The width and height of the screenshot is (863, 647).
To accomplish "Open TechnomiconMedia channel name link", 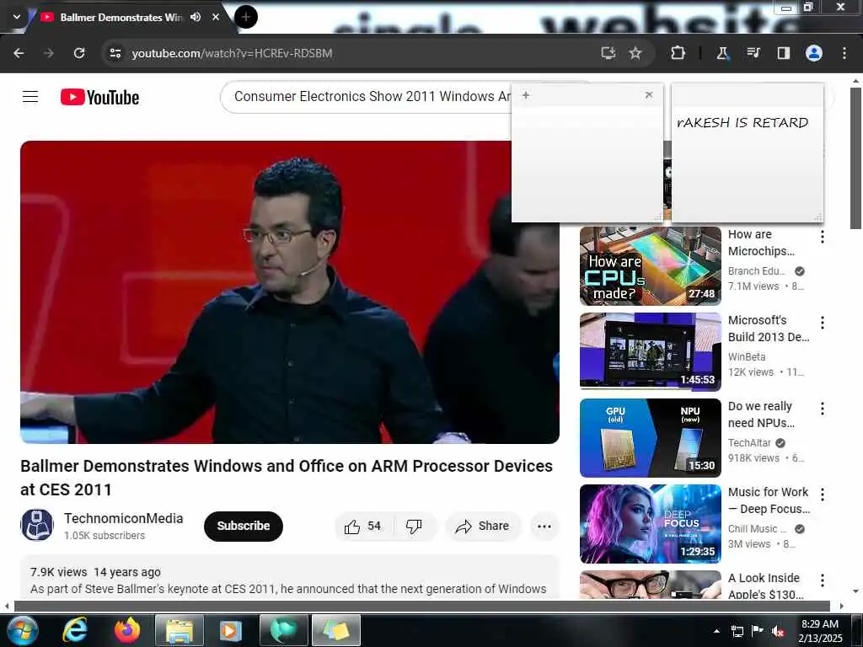I will point(123,518).
